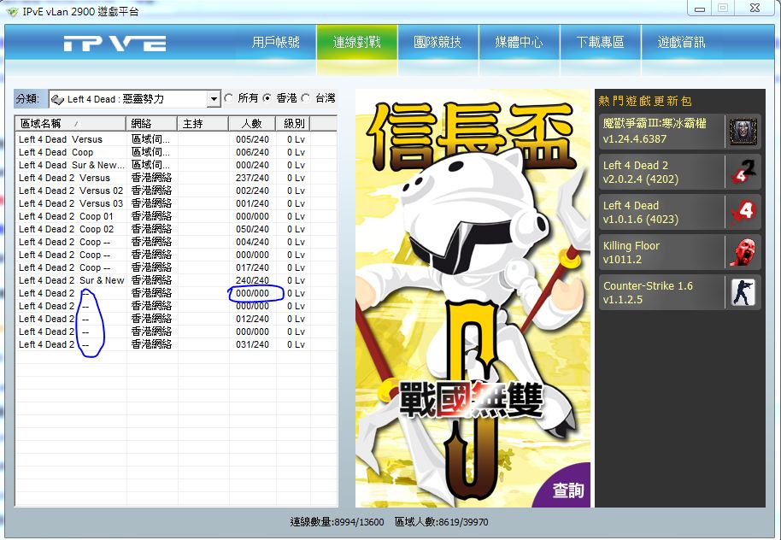Select the Left 4 Dead Sur & New room
The image size is (781, 540).
click(176, 165)
